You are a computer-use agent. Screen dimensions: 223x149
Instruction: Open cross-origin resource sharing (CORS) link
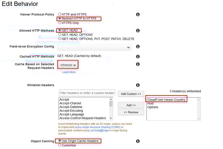97,127
